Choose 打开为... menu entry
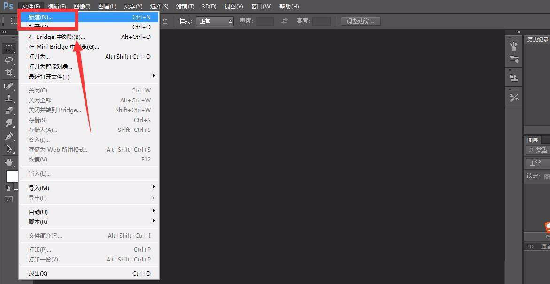 (89, 56)
